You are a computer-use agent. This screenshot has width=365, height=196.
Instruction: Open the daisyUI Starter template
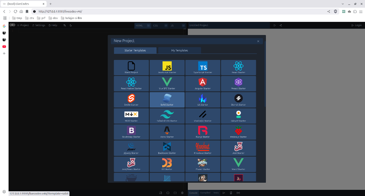tap(239, 116)
